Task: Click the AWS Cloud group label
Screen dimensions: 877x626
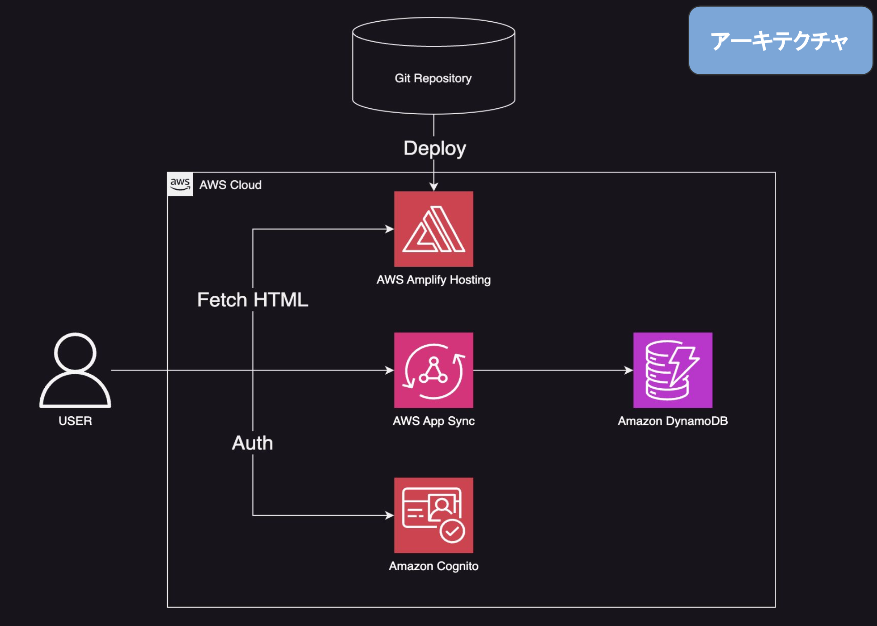Action: (x=230, y=185)
